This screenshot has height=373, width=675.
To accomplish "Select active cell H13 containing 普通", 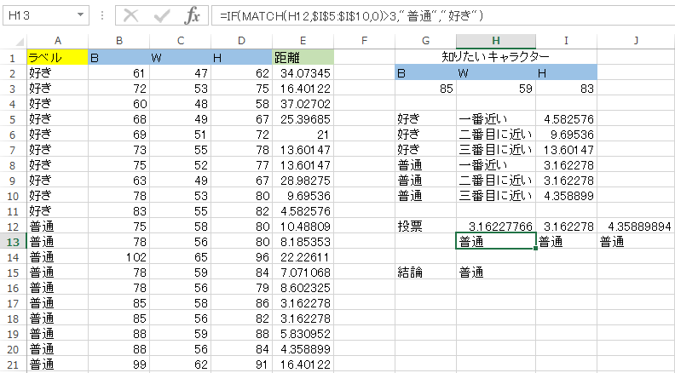I will coord(496,242).
